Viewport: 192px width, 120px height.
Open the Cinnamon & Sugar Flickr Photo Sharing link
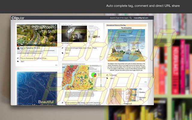pyautogui.click(x=81, y=49)
